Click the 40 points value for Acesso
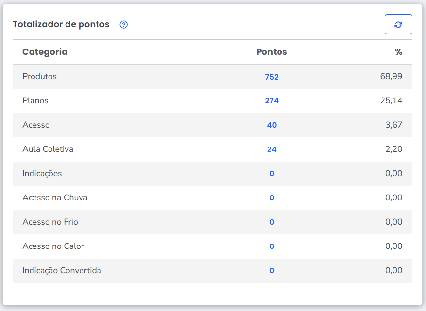 272,125
